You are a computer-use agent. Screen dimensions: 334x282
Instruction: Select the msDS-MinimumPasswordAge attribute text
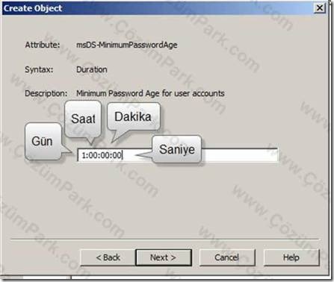click(127, 45)
